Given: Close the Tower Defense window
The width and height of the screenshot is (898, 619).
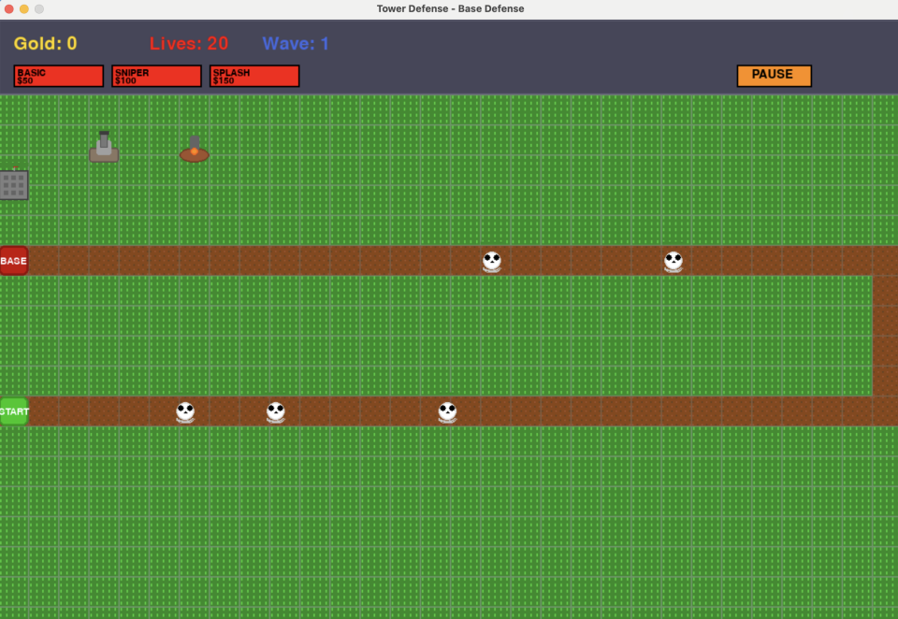Looking at the screenshot, I should click(8, 8).
